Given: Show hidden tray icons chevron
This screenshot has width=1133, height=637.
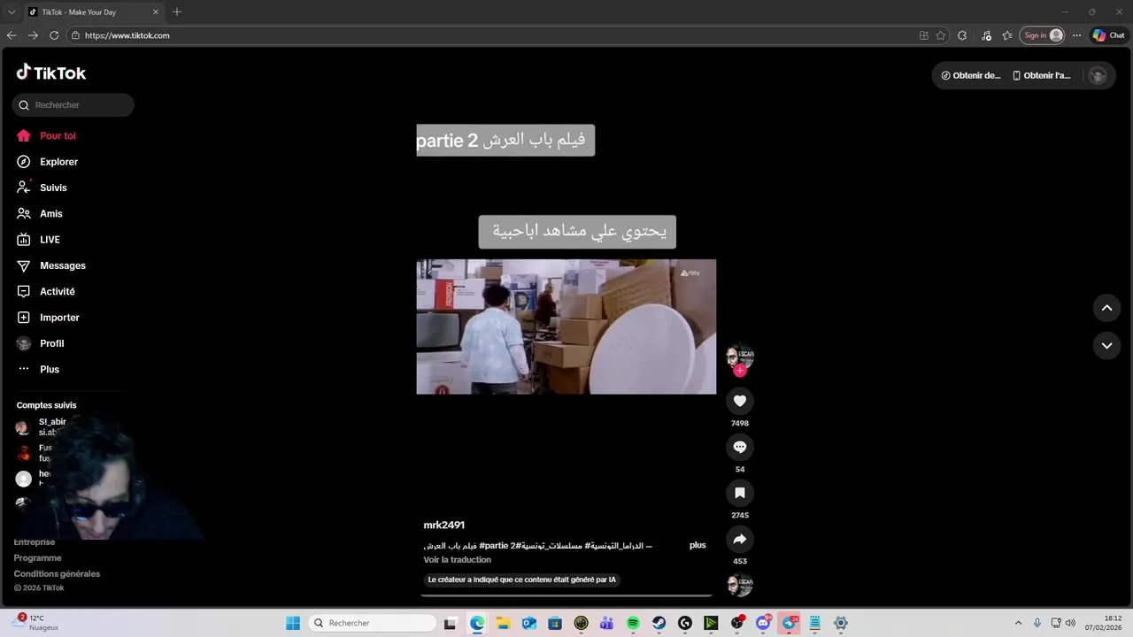Looking at the screenshot, I should click(1018, 623).
